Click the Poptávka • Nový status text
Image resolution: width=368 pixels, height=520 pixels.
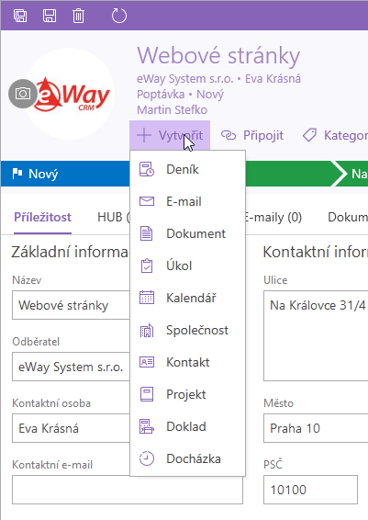pyautogui.click(x=180, y=95)
